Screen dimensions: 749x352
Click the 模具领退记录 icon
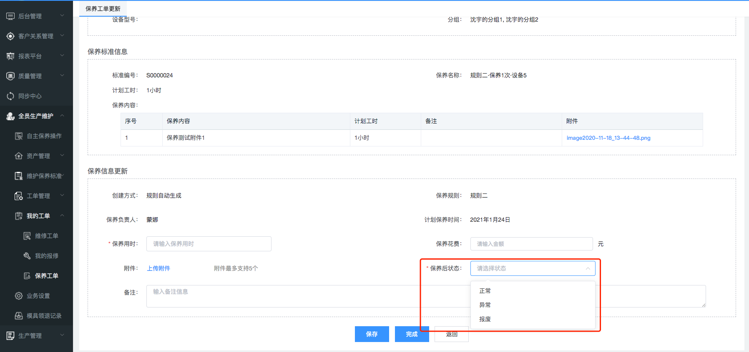pyautogui.click(x=19, y=316)
